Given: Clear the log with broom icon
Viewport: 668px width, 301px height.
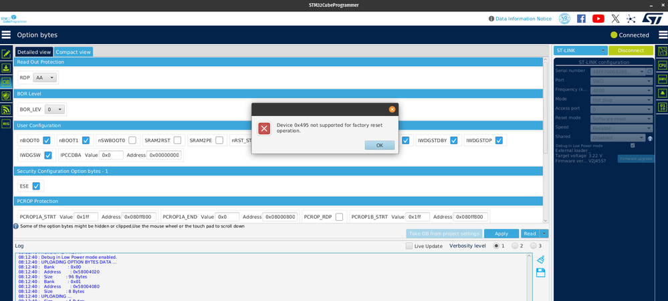Looking at the screenshot, I should point(541,260).
